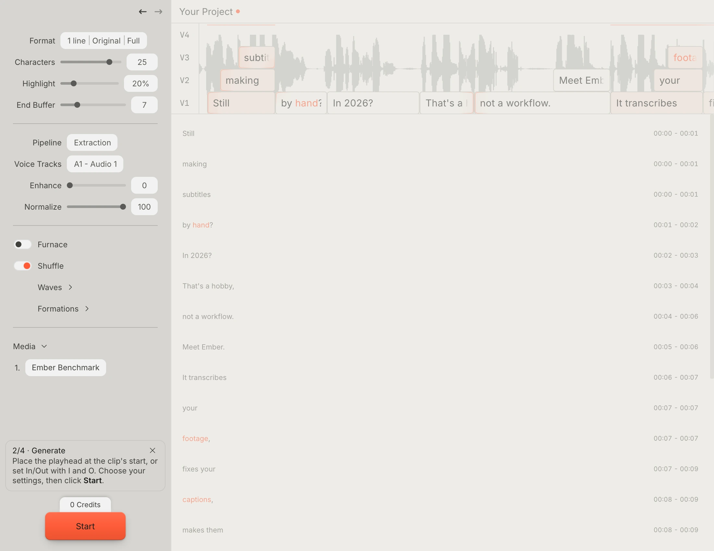
Task: Click the 'Meet Ember.' subtitle row
Action: pos(440,347)
